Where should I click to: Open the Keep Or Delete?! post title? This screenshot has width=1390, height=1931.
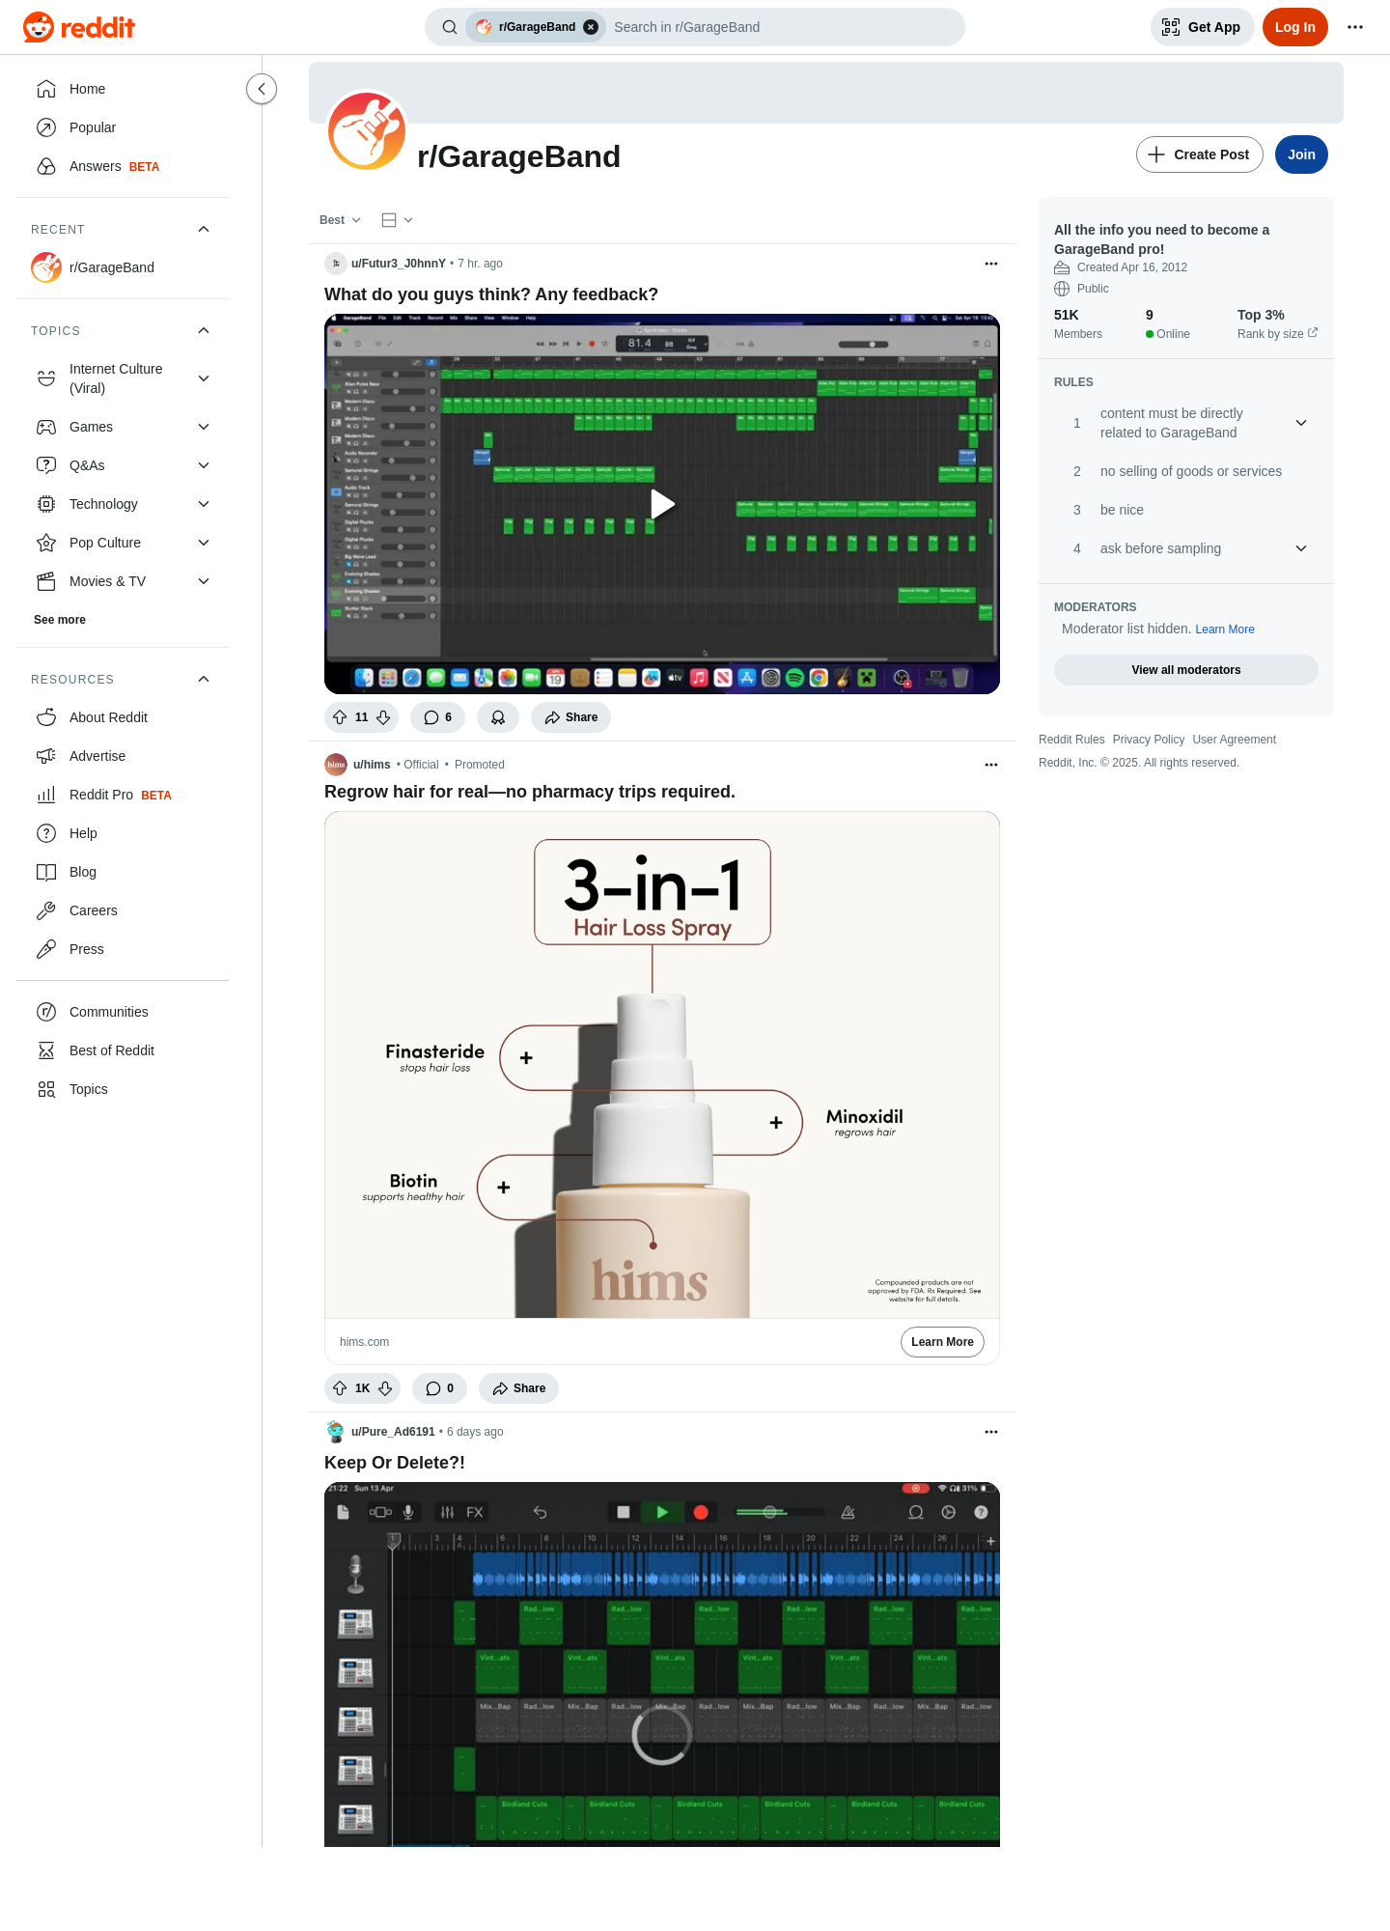[x=395, y=1463]
